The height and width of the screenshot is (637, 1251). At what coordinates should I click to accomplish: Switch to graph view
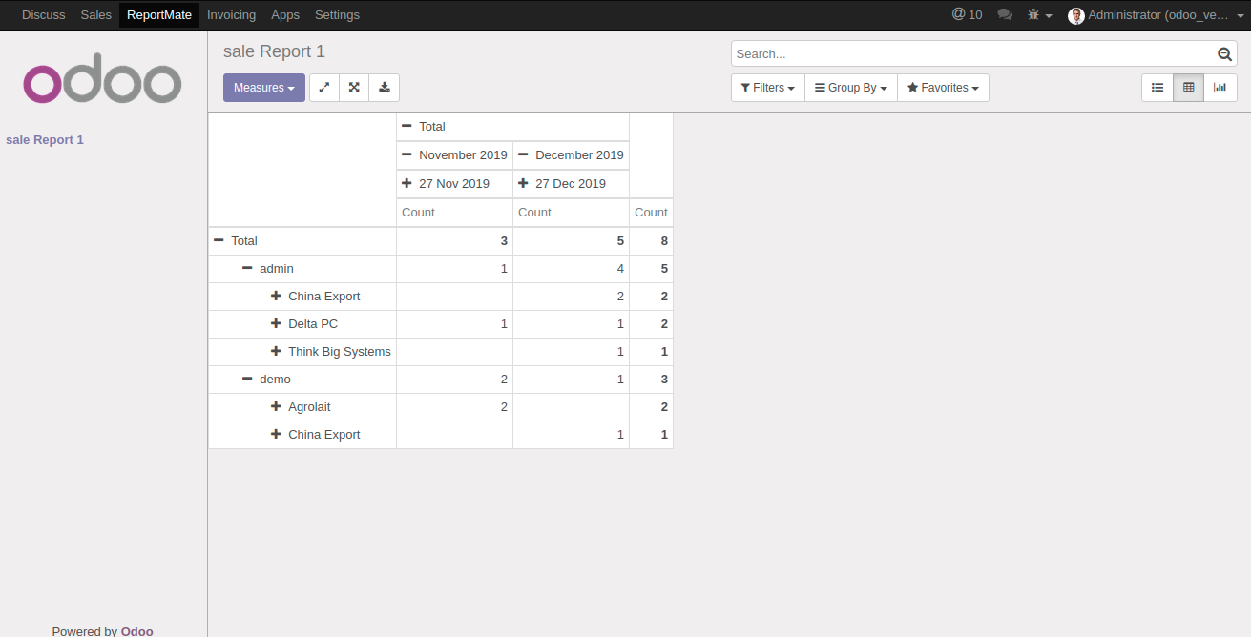click(1220, 88)
